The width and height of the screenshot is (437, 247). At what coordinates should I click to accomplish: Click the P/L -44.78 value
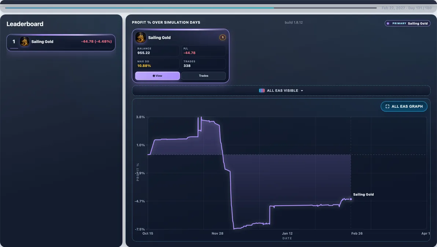tap(190, 53)
